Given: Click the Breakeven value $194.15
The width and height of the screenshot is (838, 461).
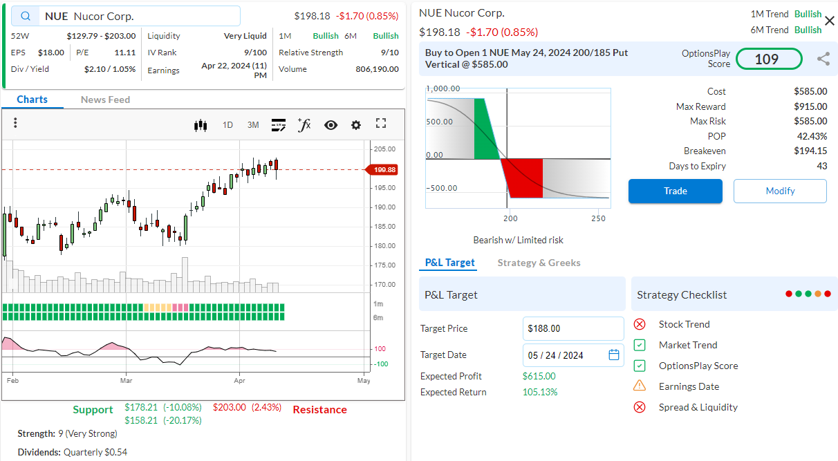Looking at the screenshot, I should pos(810,151).
